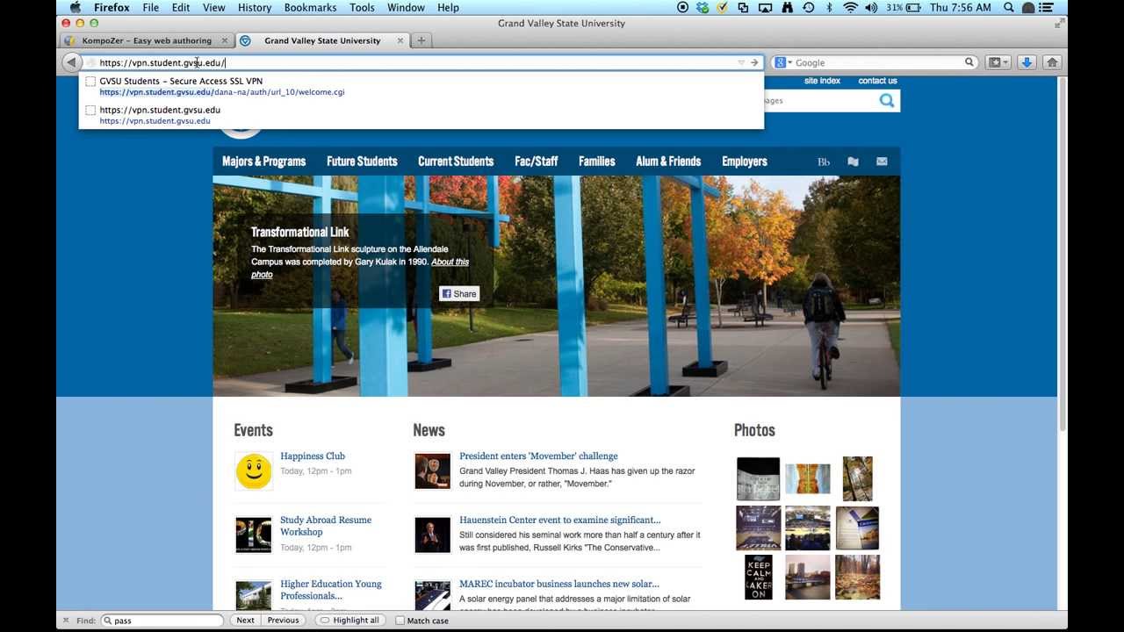Open the Downloads arrow button
Viewport: 1124px width, 632px height.
(x=1027, y=62)
